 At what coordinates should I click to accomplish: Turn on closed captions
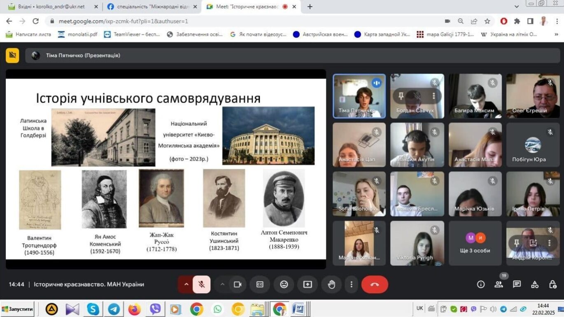click(260, 284)
